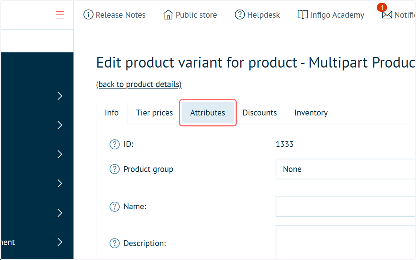
Task: Toggle the hamburger sidebar menu
Action: pos(60,15)
